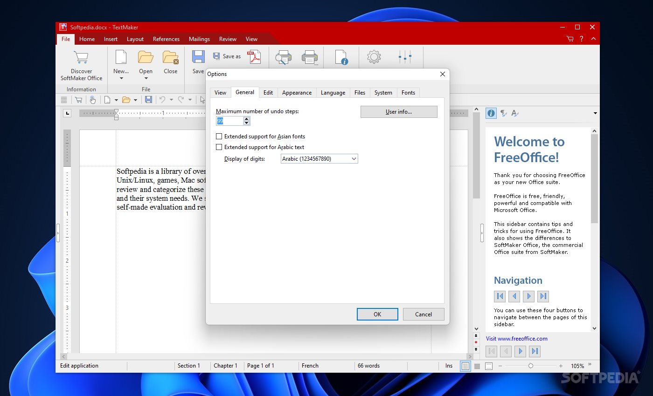Screen dimensions: 653x396
Task: Click the Open folder ribbon icon
Action: pos(146,57)
